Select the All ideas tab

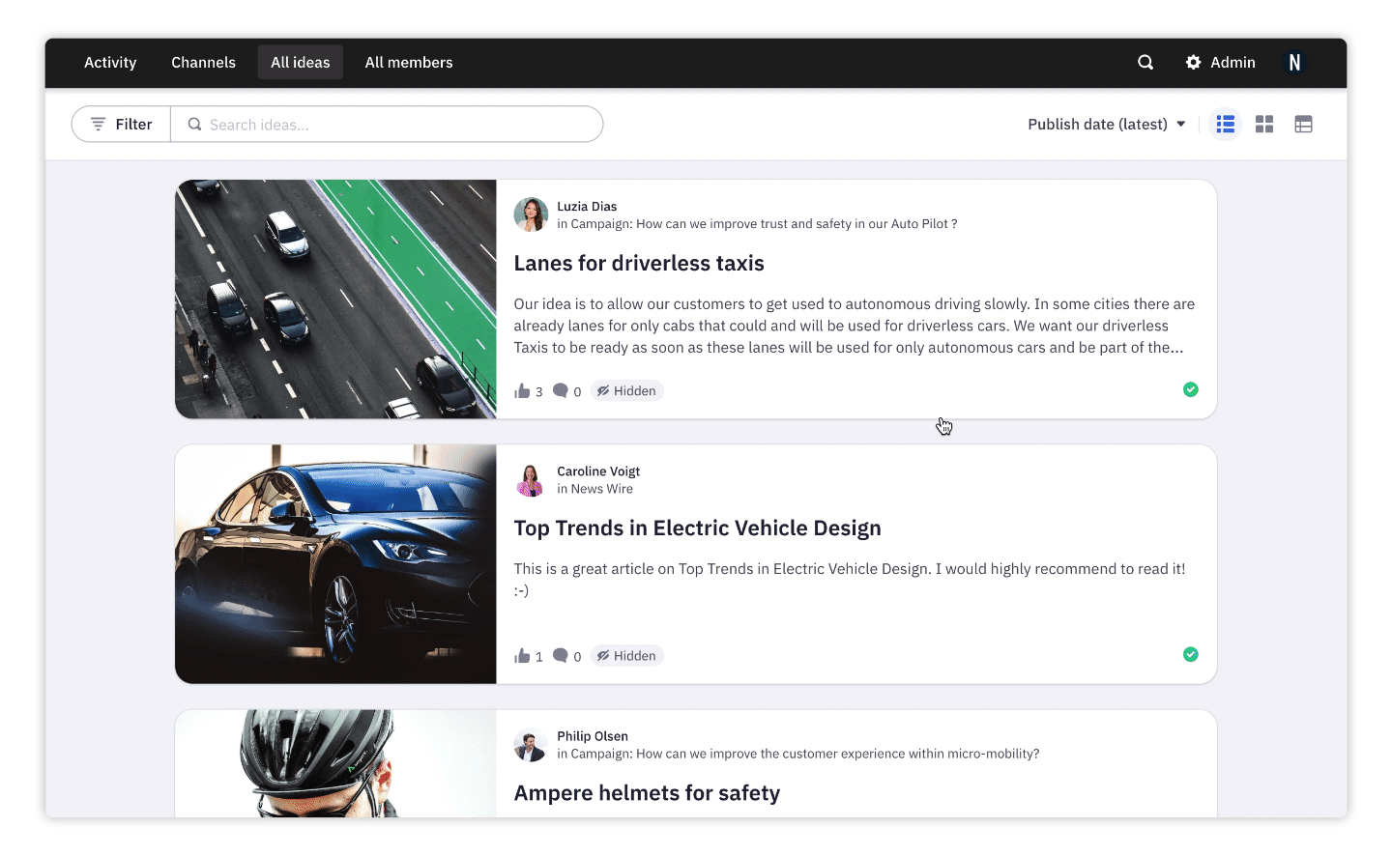click(301, 62)
